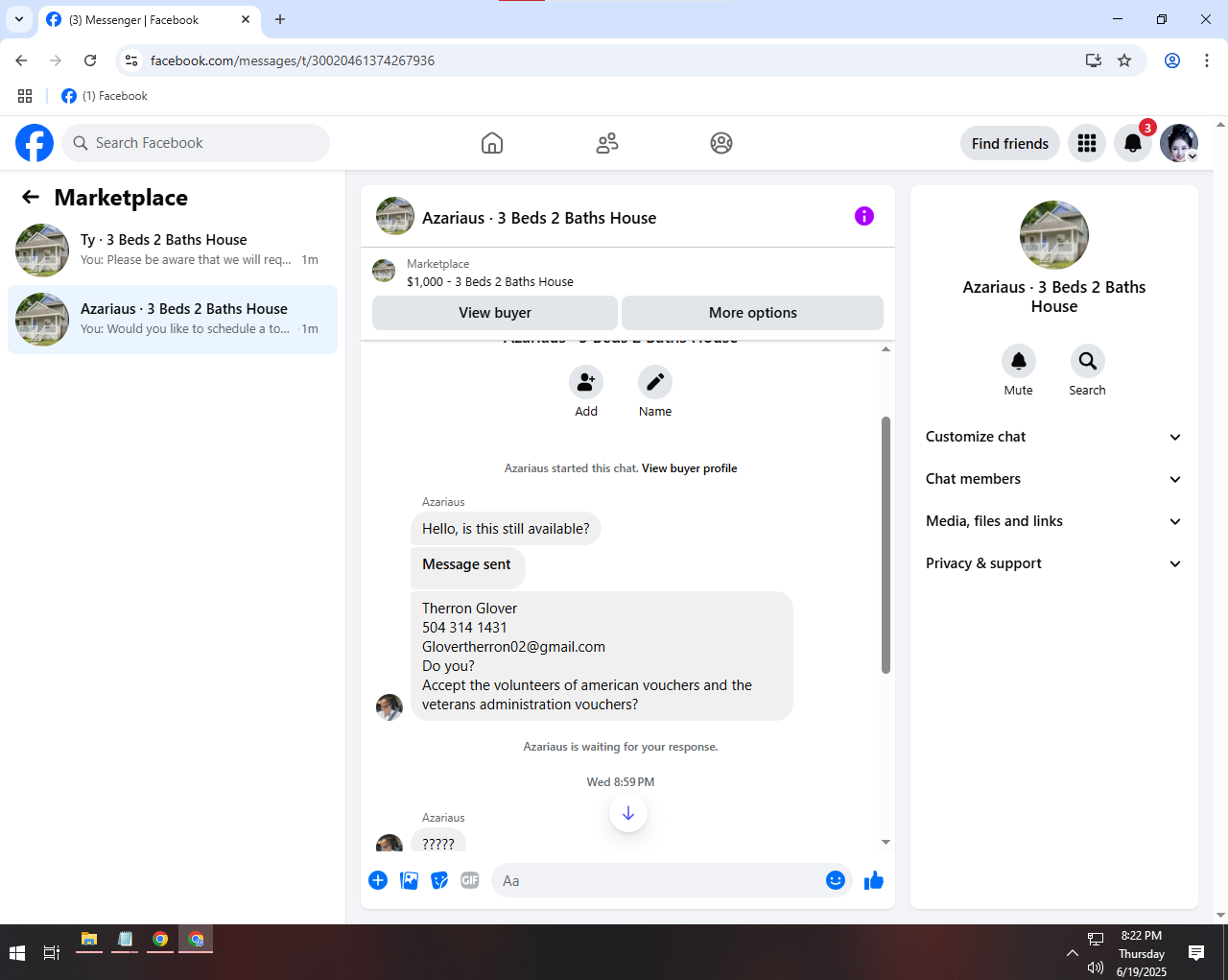The width and height of the screenshot is (1228, 980).
Task: Open File Explorer from the taskbar
Action: coord(89,941)
